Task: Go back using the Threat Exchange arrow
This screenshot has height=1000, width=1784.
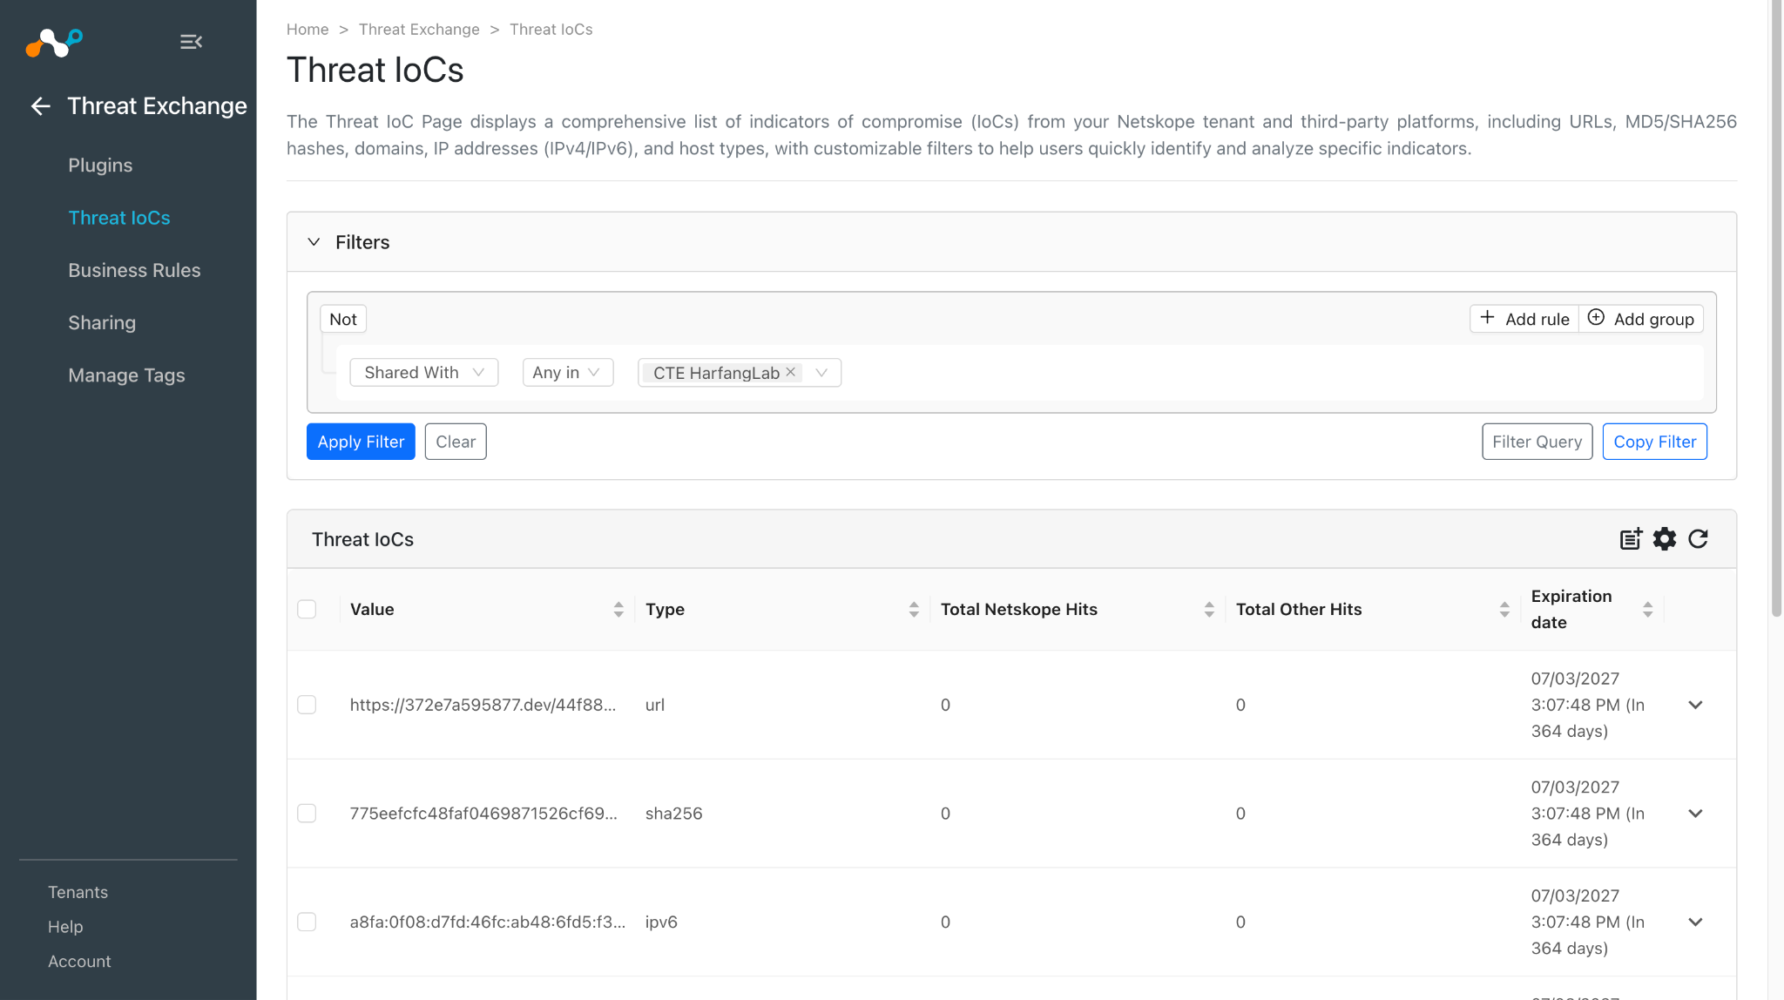Action: click(41, 106)
